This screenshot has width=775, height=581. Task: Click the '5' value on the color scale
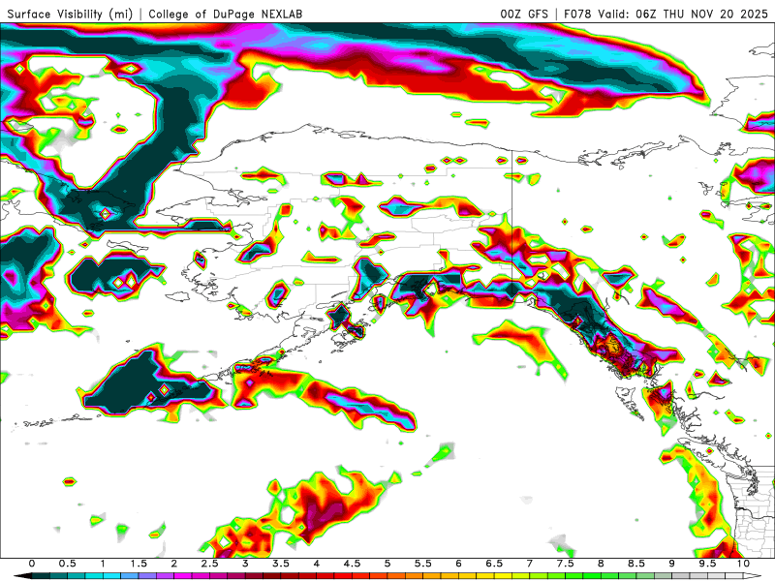[x=387, y=564]
